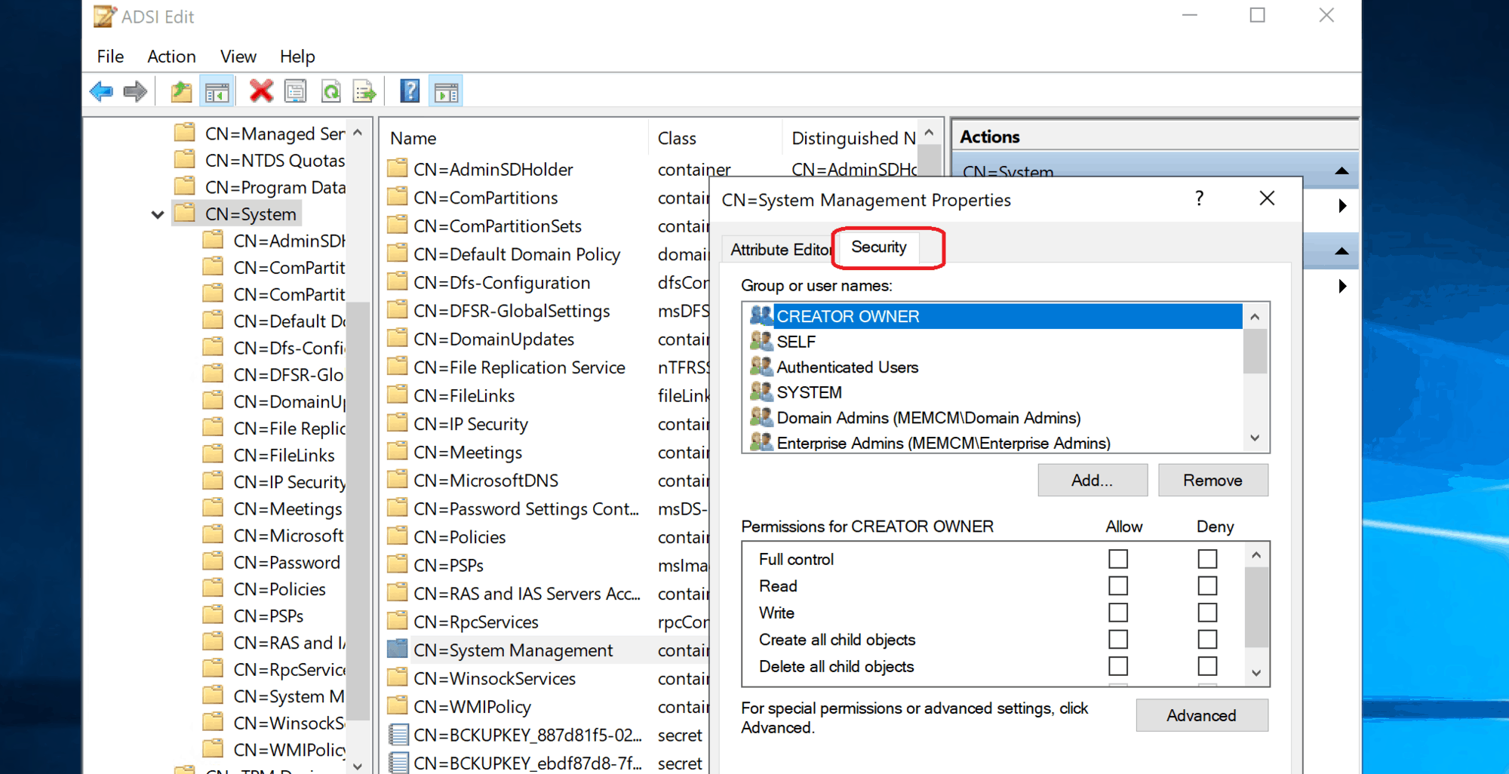Click the up one level folder icon
The width and height of the screenshot is (1509, 774).
click(x=180, y=91)
